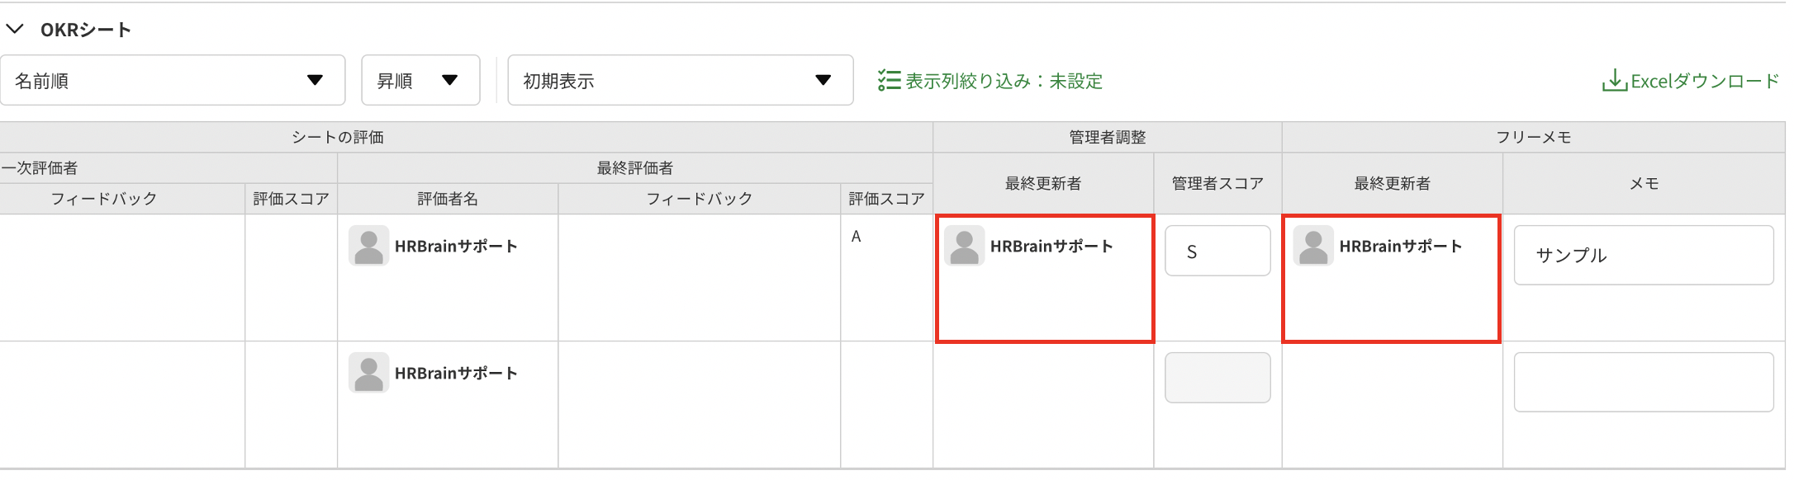This screenshot has width=1794, height=480.
Task: Click the empty 管理者スコア field in second row
Action: [1217, 378]
